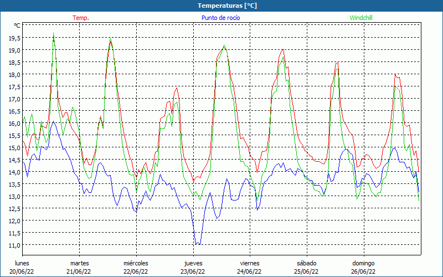Image resolution: width=443 pixels, height=277 pixels.
Task: Click the 25/06/22 date label
Action: coord(306,271)
